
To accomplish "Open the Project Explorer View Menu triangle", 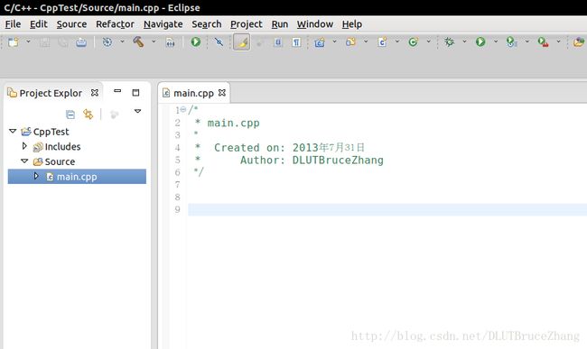I will coord(137,111).
